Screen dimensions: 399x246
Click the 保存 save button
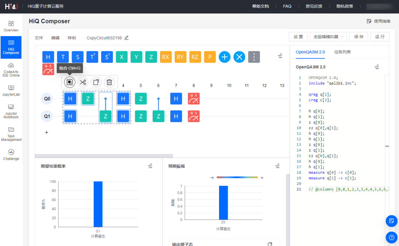pyautogui.click(x=358, y=37)
